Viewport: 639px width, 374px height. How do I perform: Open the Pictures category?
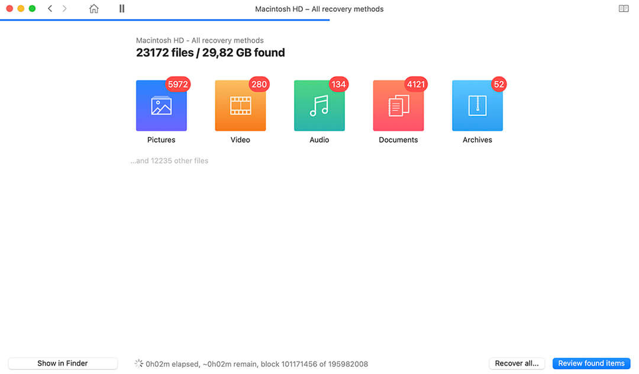tap(161, 105)
